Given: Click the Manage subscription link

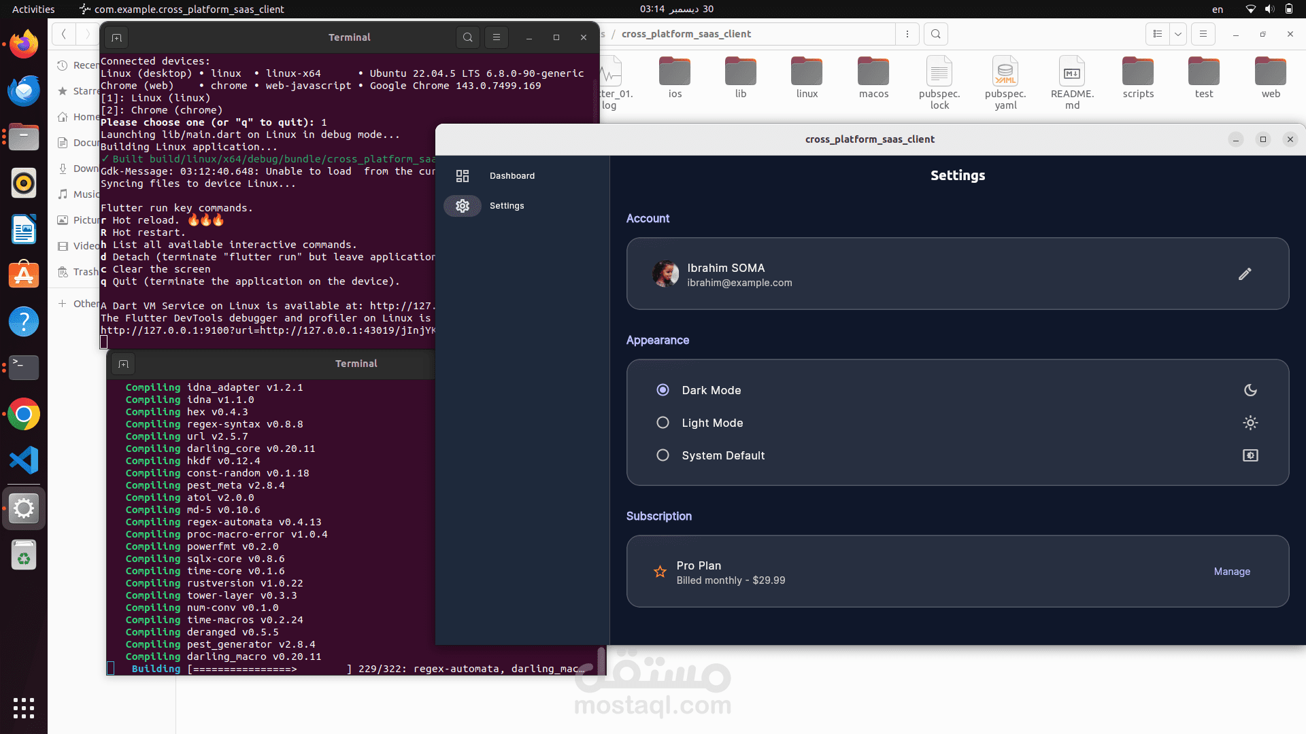Looking at the screenshot, I should click(x=1232, y=572).
